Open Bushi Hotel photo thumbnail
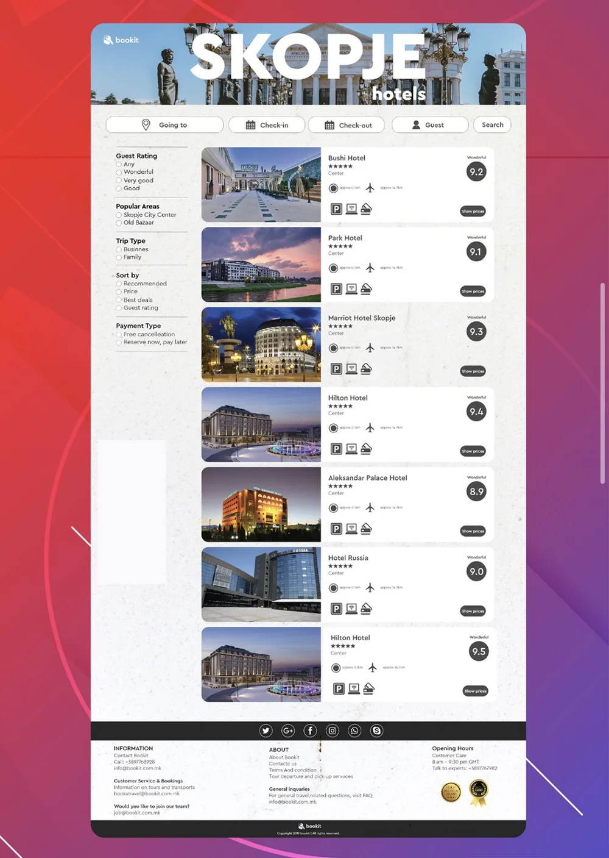The width and height of the screenshot is (609, 858). [261, 185]
